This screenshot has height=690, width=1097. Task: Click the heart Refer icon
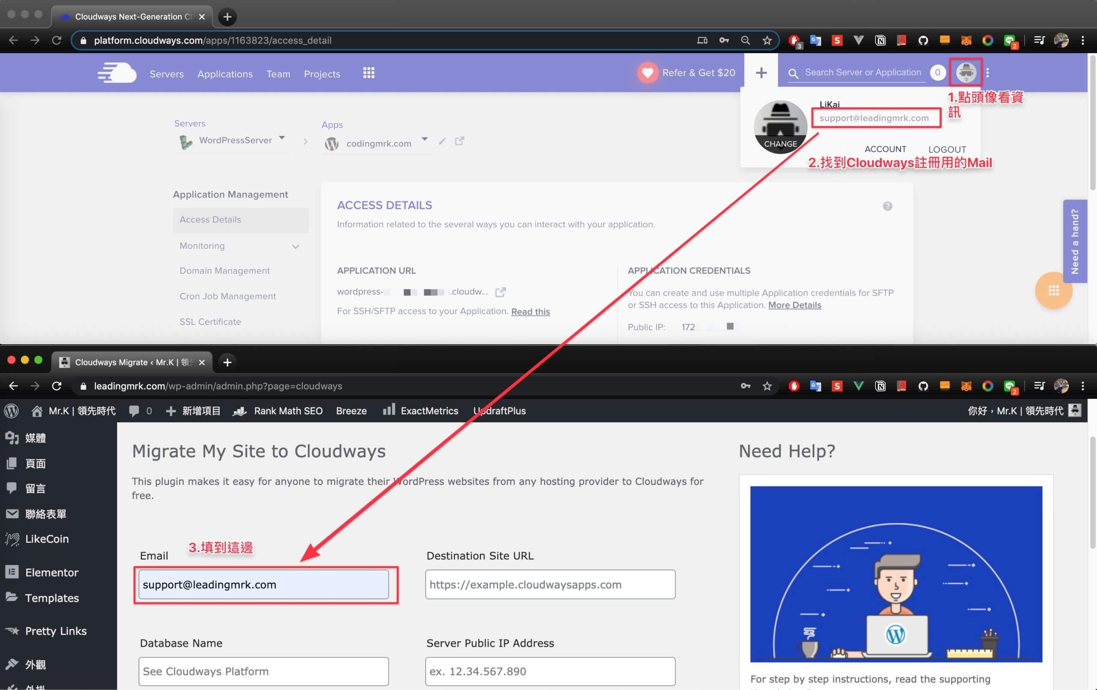(647, 73)
